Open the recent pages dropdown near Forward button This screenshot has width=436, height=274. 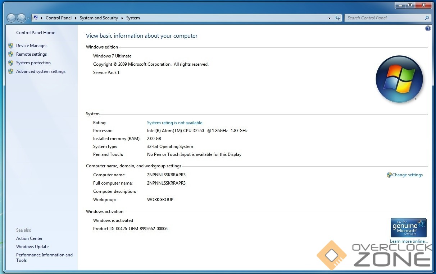pyautogui.click(x=28, y=18)
